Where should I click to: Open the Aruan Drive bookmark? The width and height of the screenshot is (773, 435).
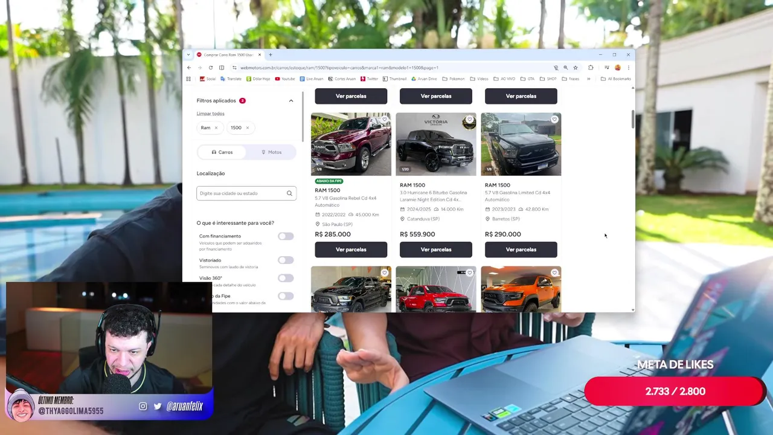tap(424, 79)
